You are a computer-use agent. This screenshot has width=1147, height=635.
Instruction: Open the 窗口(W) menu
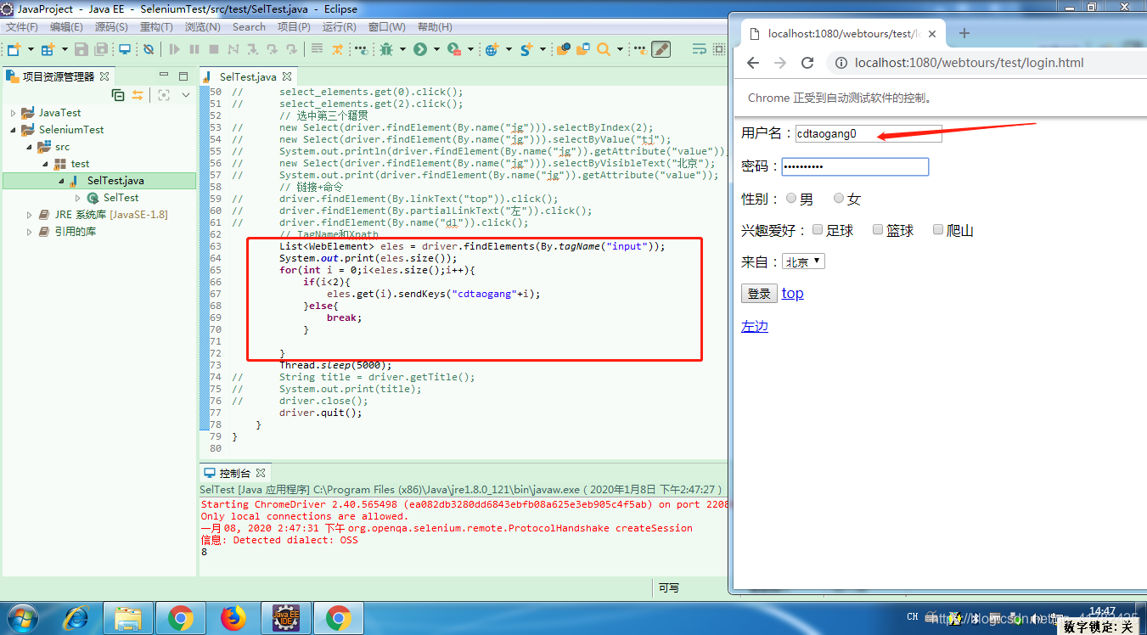387,27
